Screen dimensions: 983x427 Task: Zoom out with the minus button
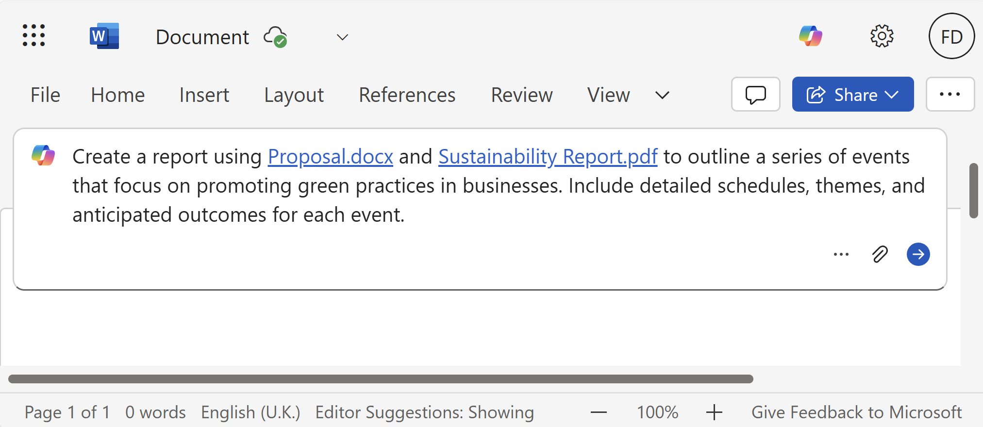pyautogui.click(x=599, y=412)
